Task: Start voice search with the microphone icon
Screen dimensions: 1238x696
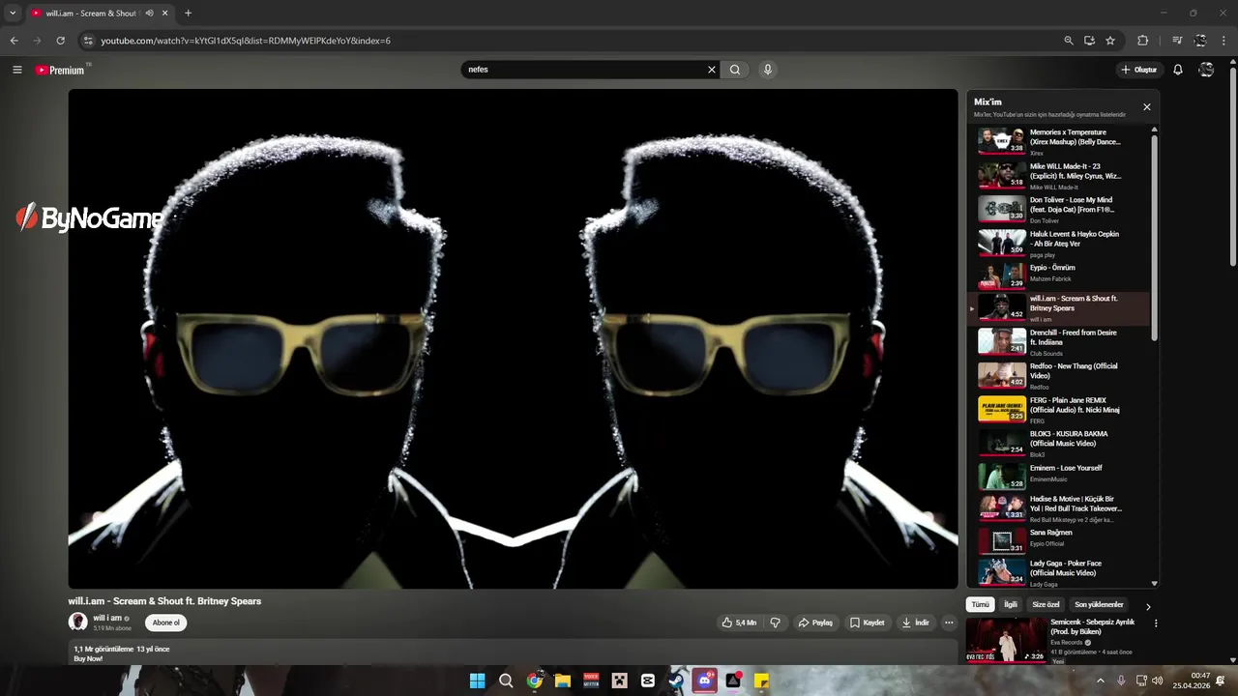Action: 767,70
